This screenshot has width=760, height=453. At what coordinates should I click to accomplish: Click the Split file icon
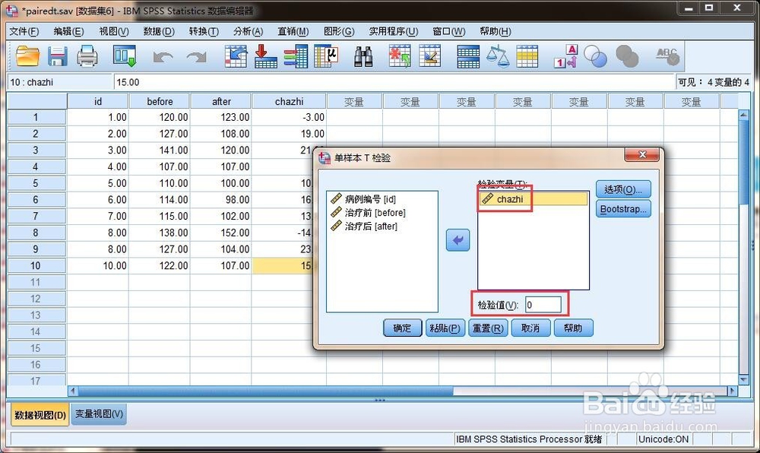(x=468, y=56)
